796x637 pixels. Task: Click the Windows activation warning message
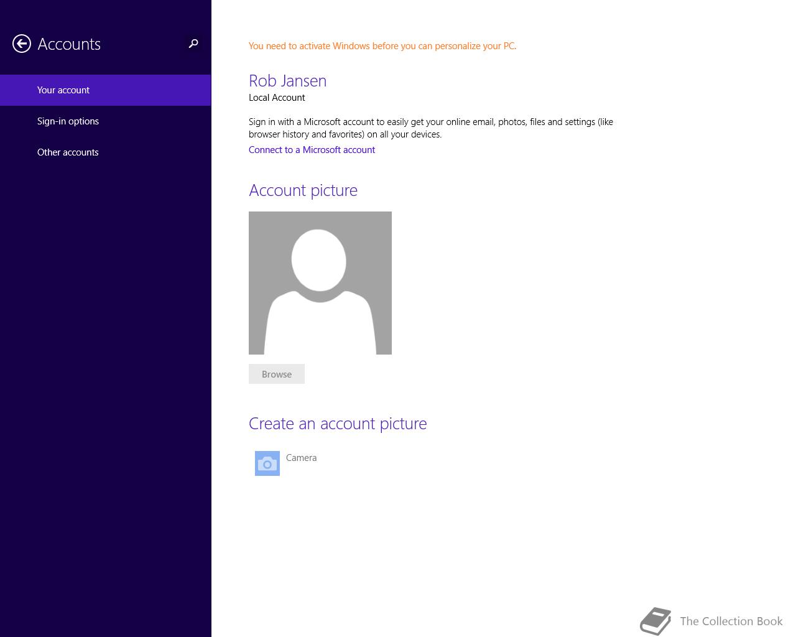point(382,46)
